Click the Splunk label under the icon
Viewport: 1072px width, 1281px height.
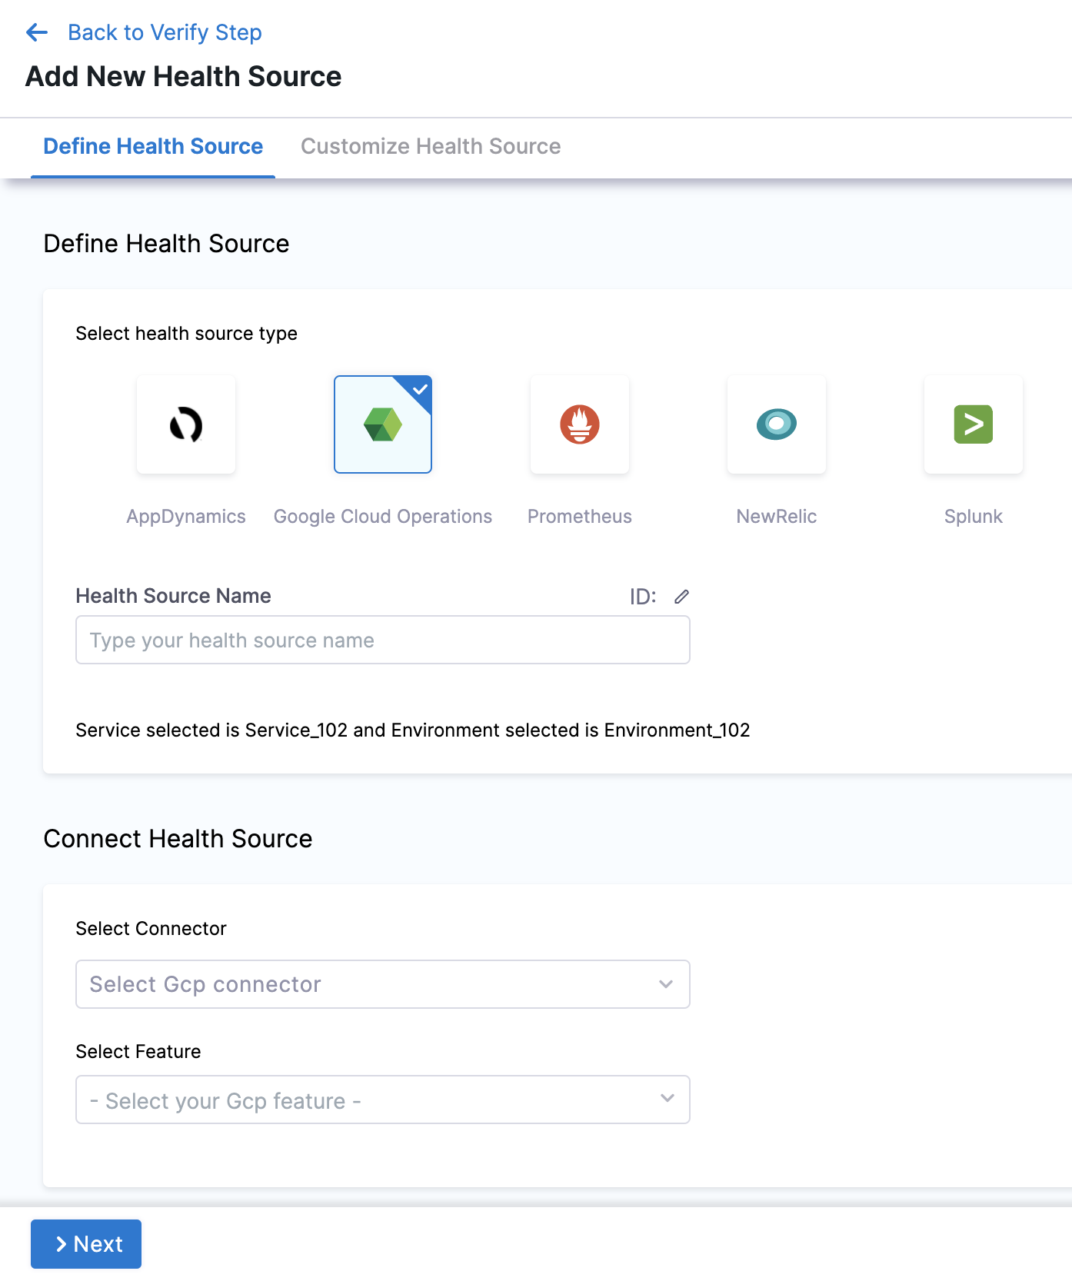pyautogui.click(x=974, y=517)
